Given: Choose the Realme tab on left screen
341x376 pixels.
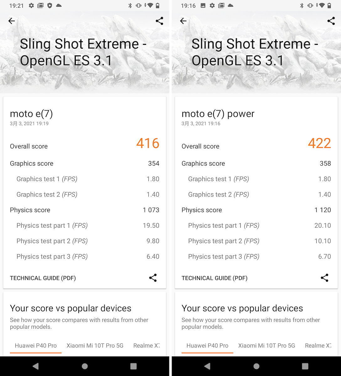Looking at the screenshot, I should [146, 346].
